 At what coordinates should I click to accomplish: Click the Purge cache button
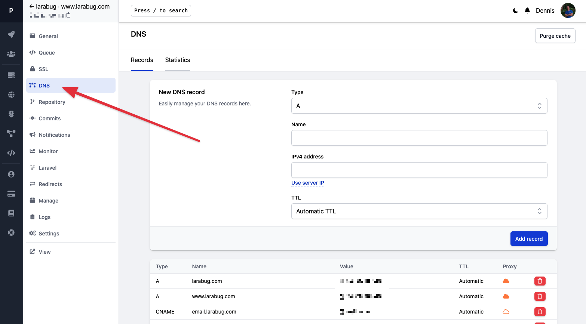pyautogui.click(x=555, y=36)
